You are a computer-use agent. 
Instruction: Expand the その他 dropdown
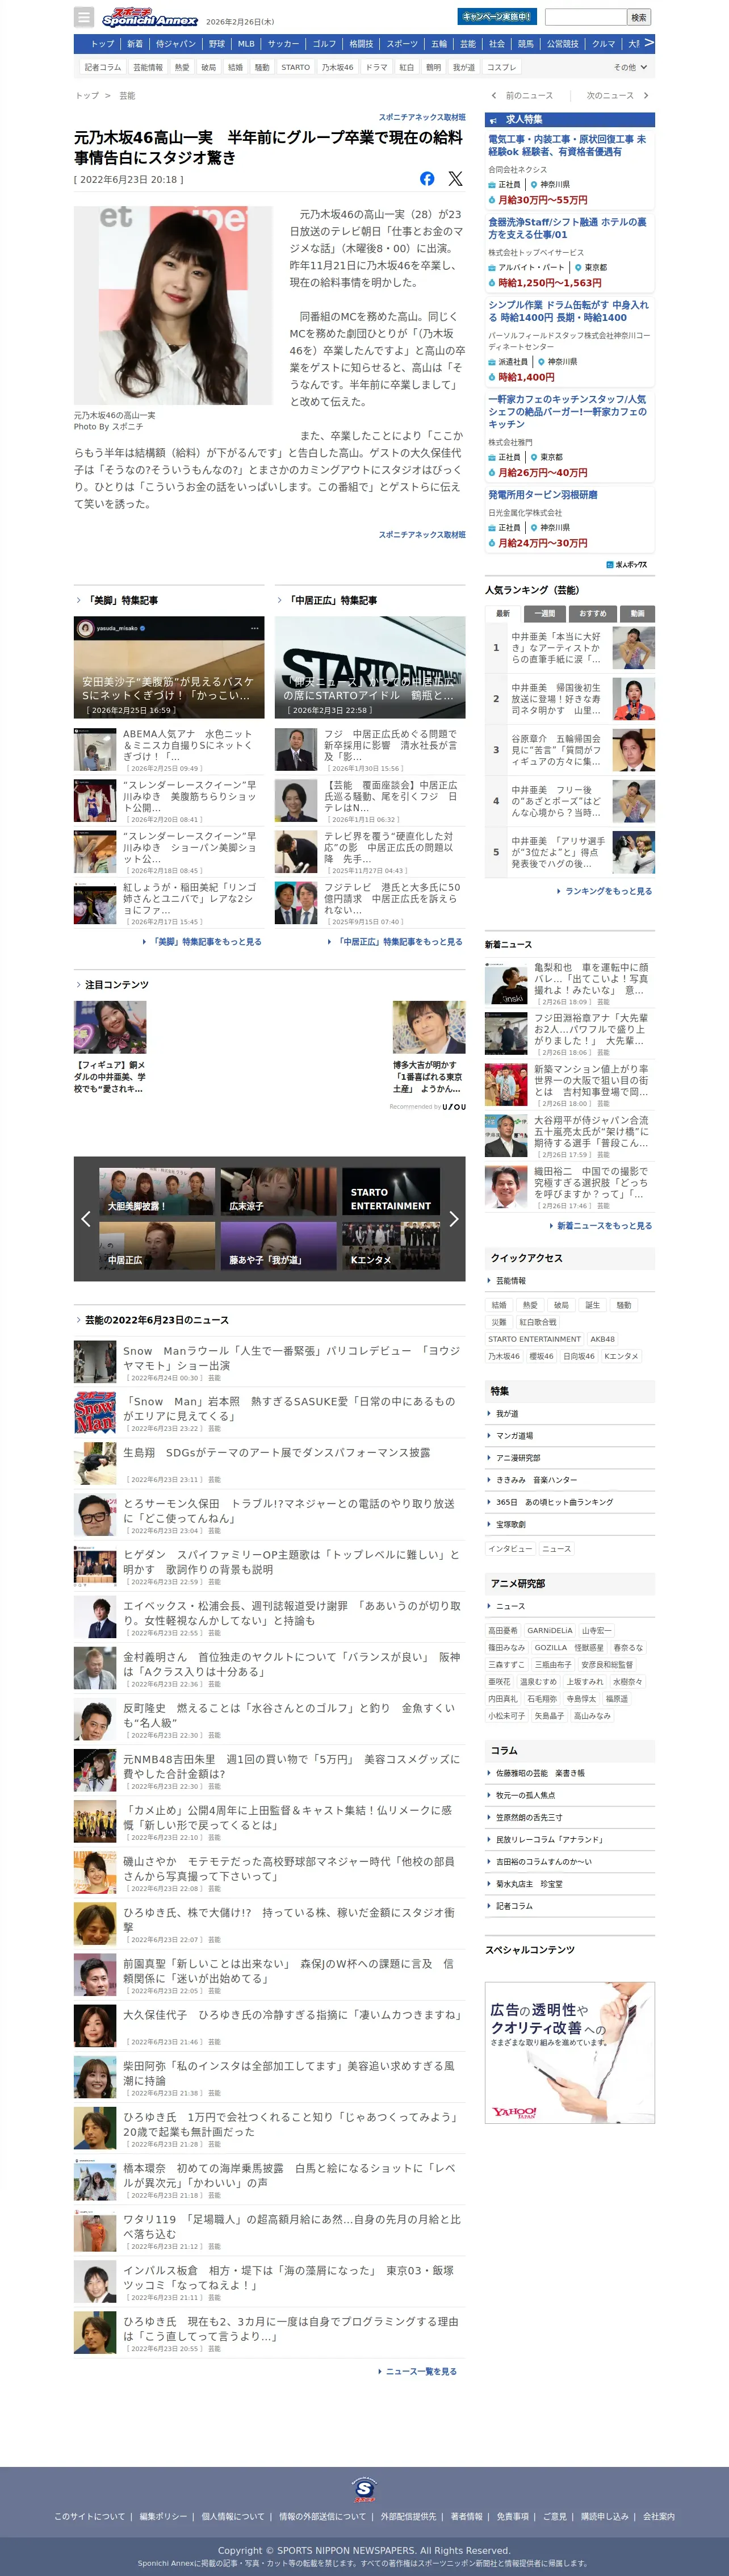click(630, 67)
